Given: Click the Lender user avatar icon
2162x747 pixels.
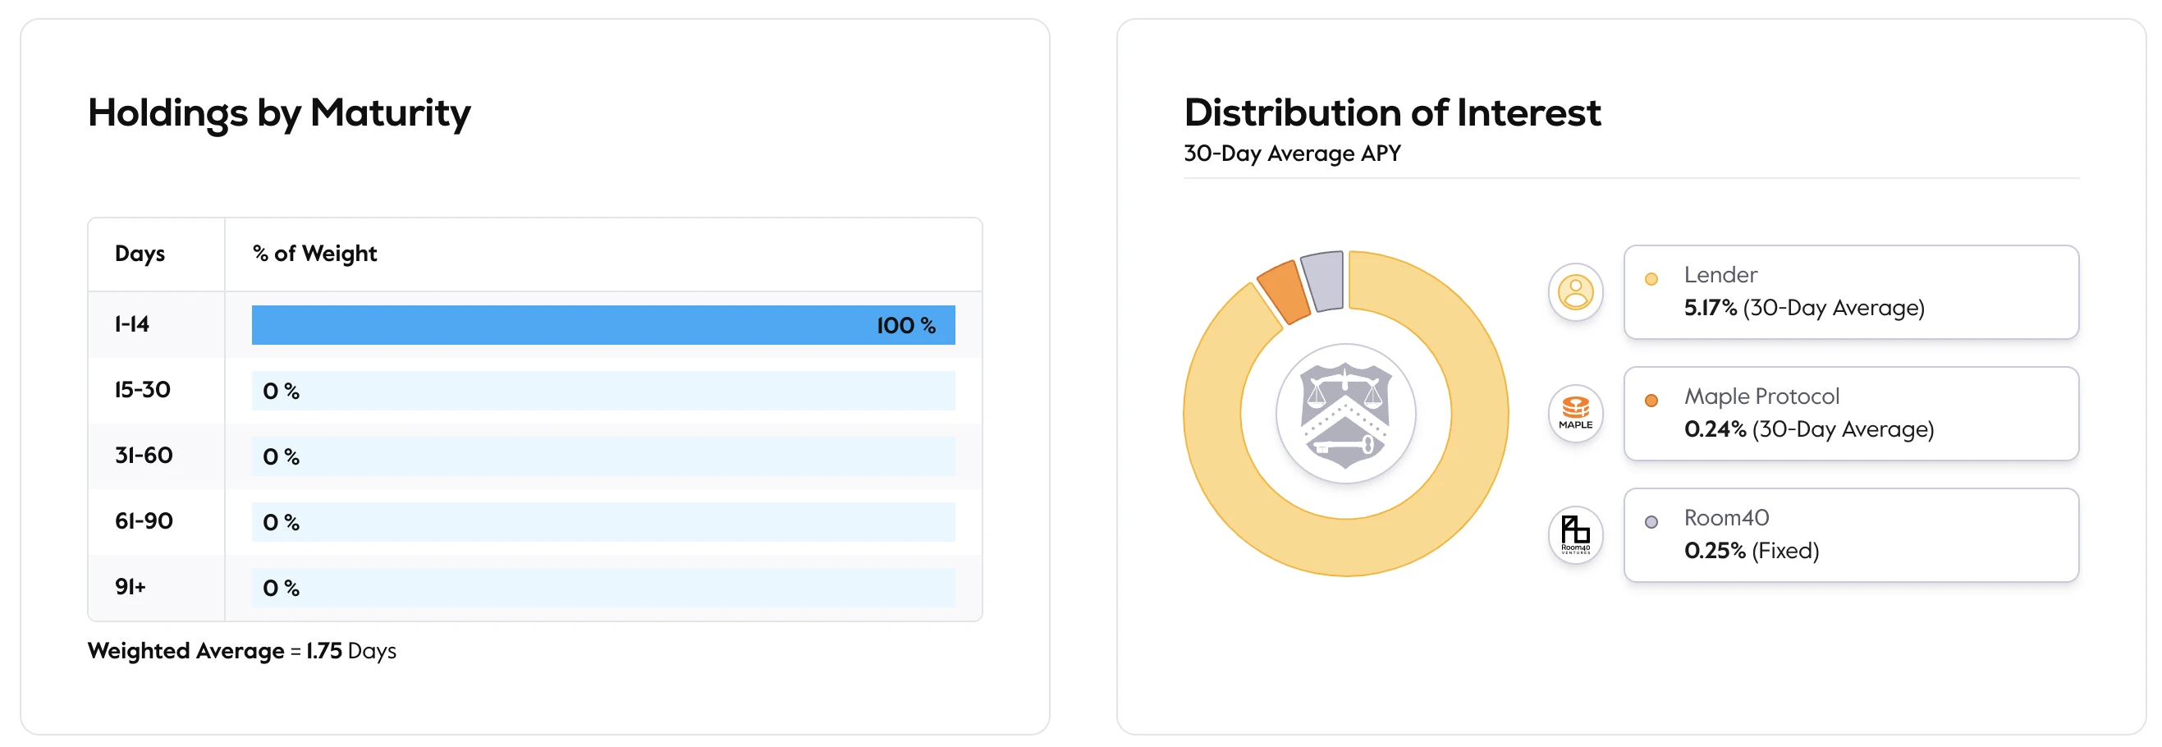Looking at the screenshot, I should click(1574, 292).
